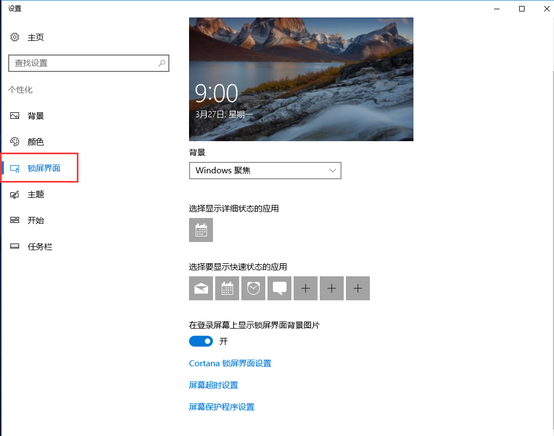Screen dimensions: 554x436
Task: Expand the Windows 聚焦 background dropdown
Action: pyautogui.click(x=265, y=171)
